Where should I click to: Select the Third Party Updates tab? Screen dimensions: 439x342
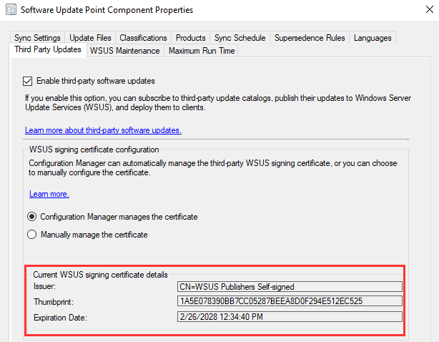pos(48,49)
